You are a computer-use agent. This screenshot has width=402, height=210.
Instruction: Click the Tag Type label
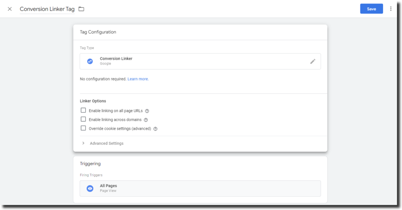coord(87,48)
